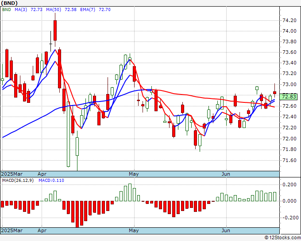Image resolution: width=301 pixels, height=241 pixels.
Task: Click the 74.00 price axis label
Action: pyautogui.click(x=289, y=31)
